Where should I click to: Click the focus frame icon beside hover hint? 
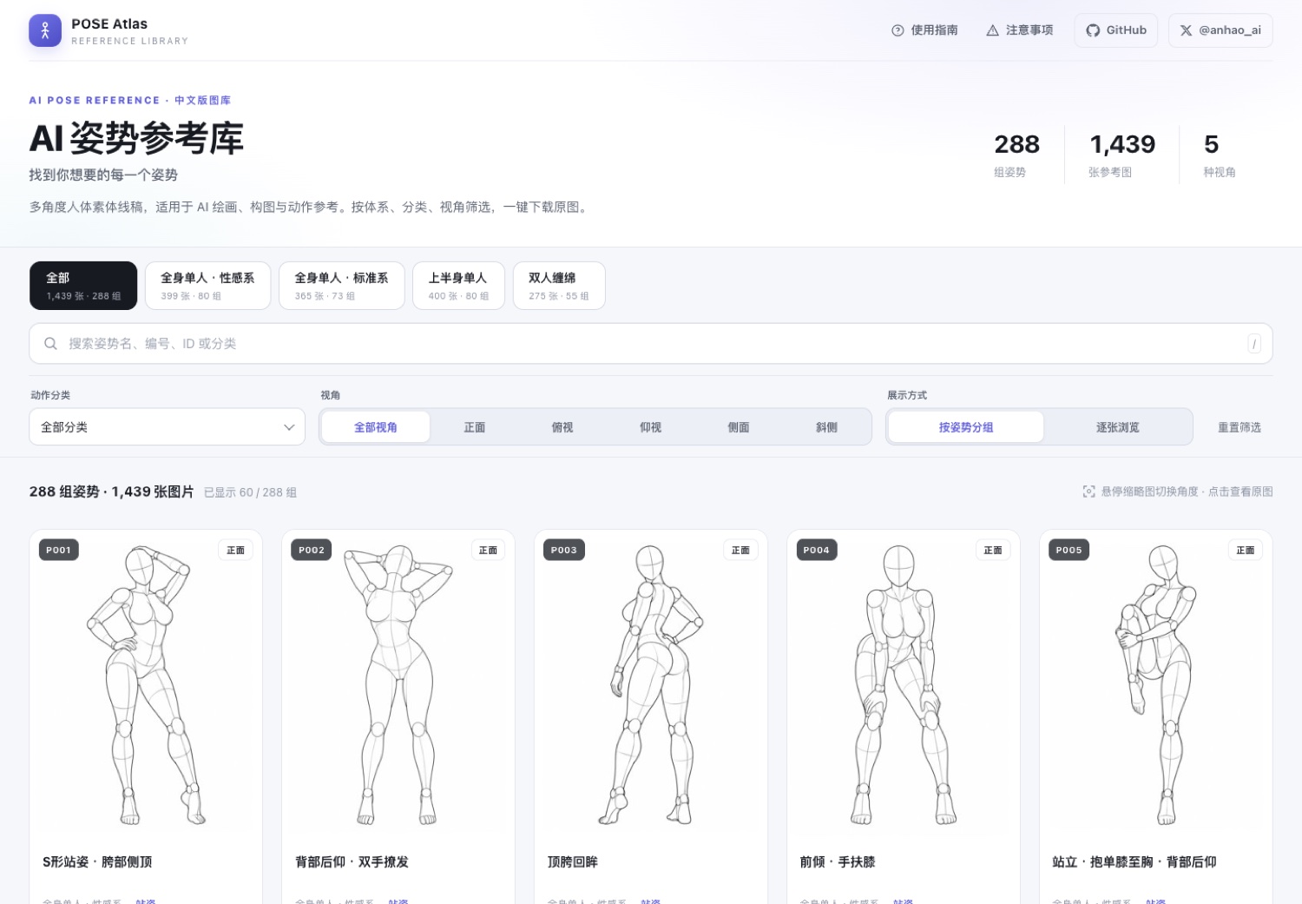tap(1088, 492)
